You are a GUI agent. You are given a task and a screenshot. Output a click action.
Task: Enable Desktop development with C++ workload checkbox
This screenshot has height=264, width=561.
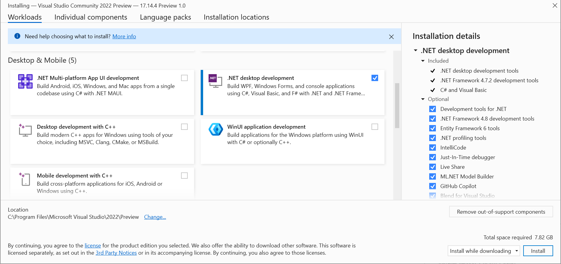(x=184, y=127)
